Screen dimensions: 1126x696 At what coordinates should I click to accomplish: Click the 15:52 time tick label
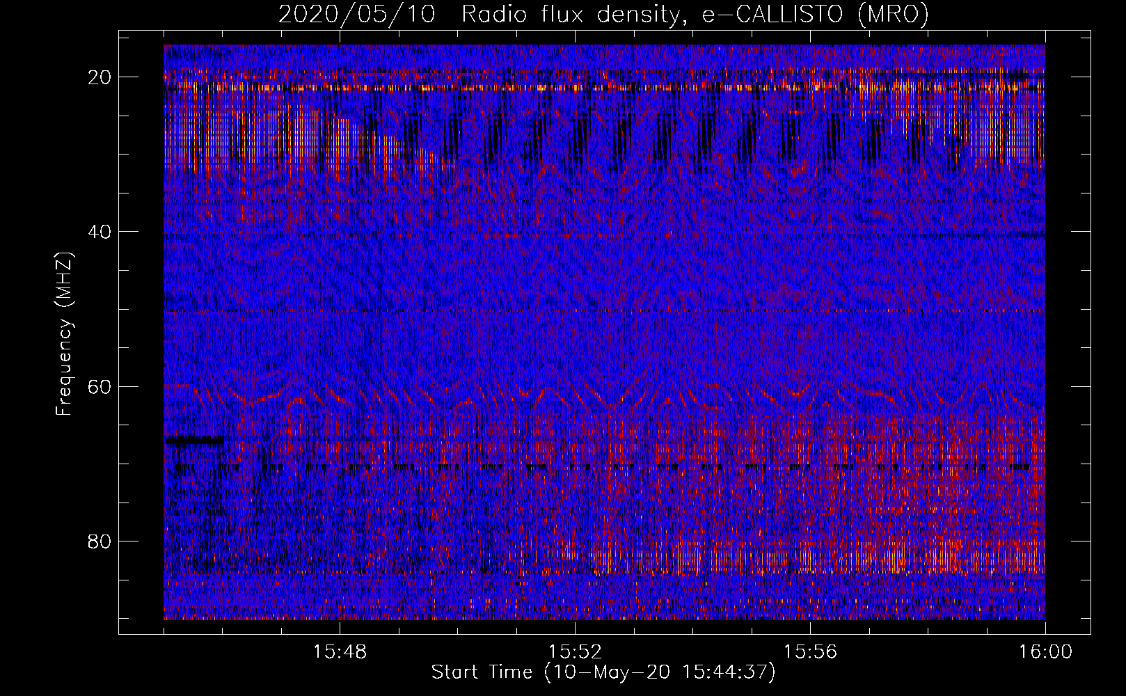point(576,652)
